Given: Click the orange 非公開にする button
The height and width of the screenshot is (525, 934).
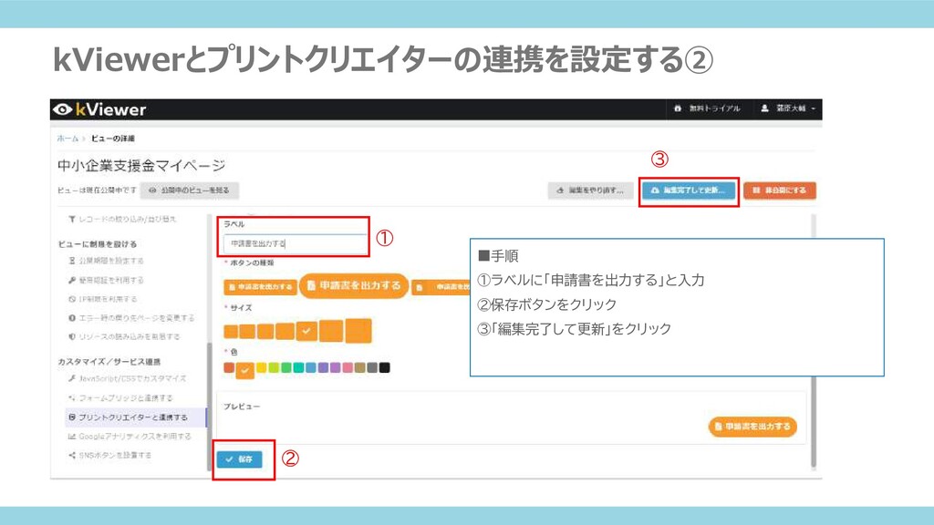Looking at the screenshot, I should (779, 190).
